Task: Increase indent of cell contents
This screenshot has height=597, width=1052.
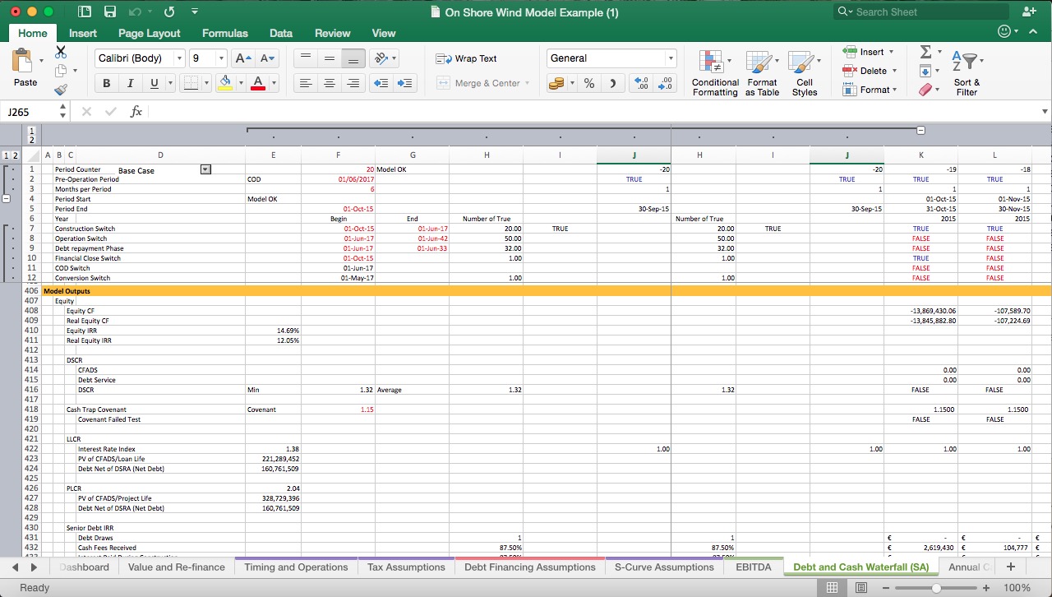Action: (x=405, y=83)
